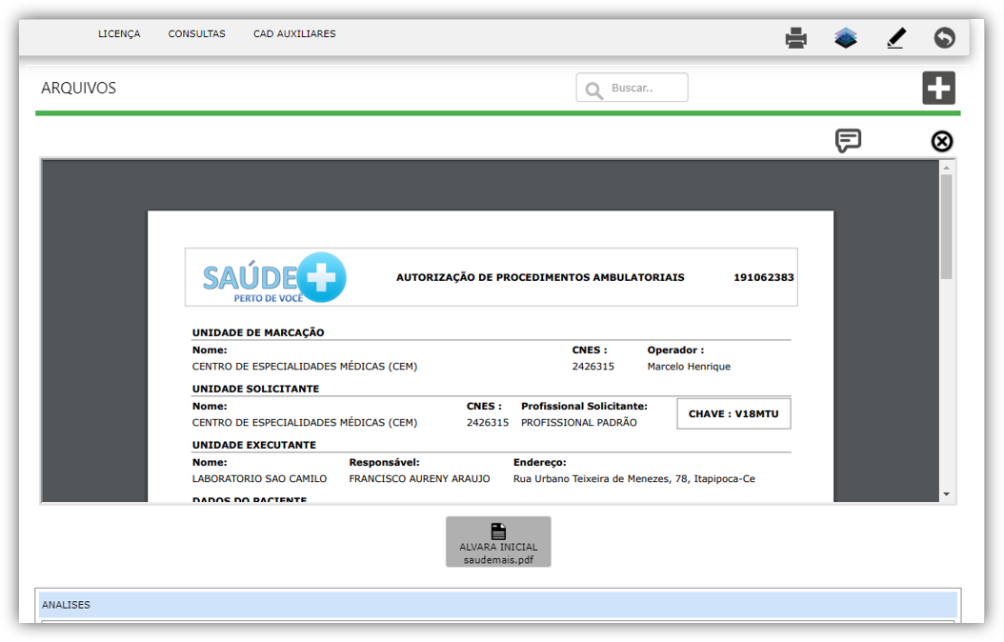Click the ARQUIVOS section title
The height and width of the screenshot is (642, 1004).
coord(78,89)
